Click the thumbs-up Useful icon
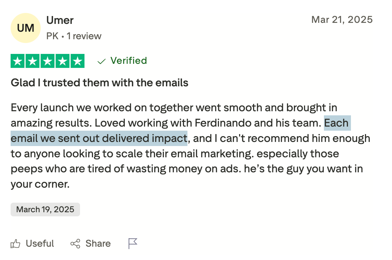392x260 pixels. pos(15,244)
